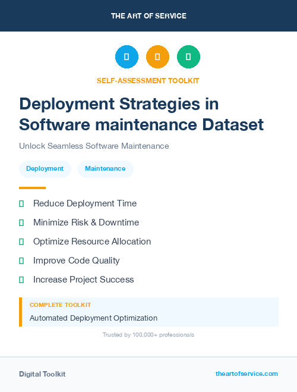The width and height of the screenshot is (297, 392).
Task: Click the green circle icon
Action: pos(188,57)
